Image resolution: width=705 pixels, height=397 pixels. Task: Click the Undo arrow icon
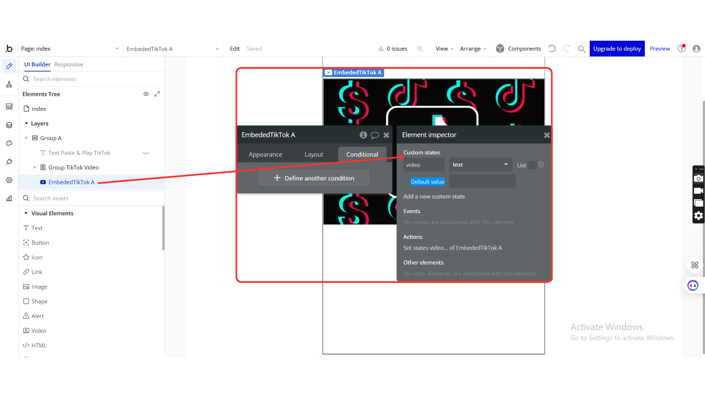(x=552, y=49)
